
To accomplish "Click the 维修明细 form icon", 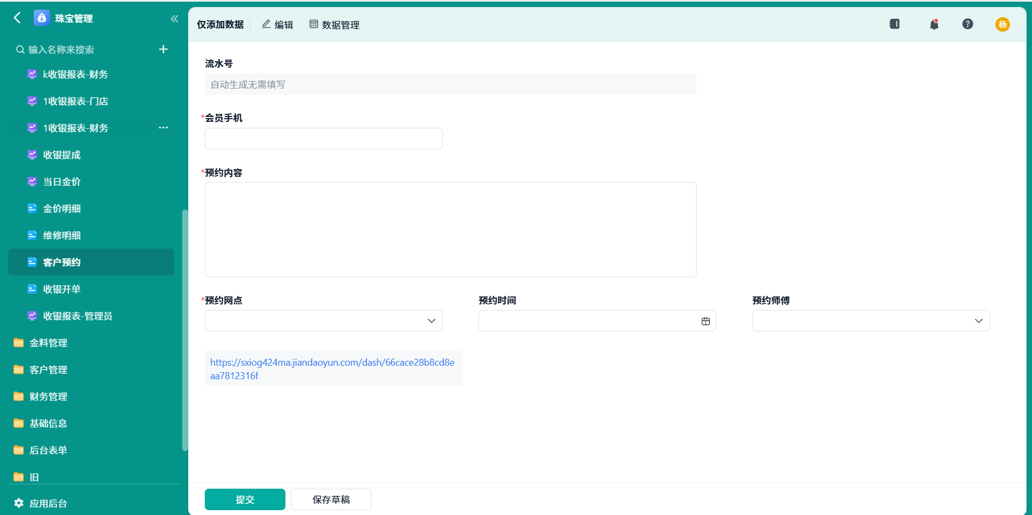I will [x=32, y=235].
